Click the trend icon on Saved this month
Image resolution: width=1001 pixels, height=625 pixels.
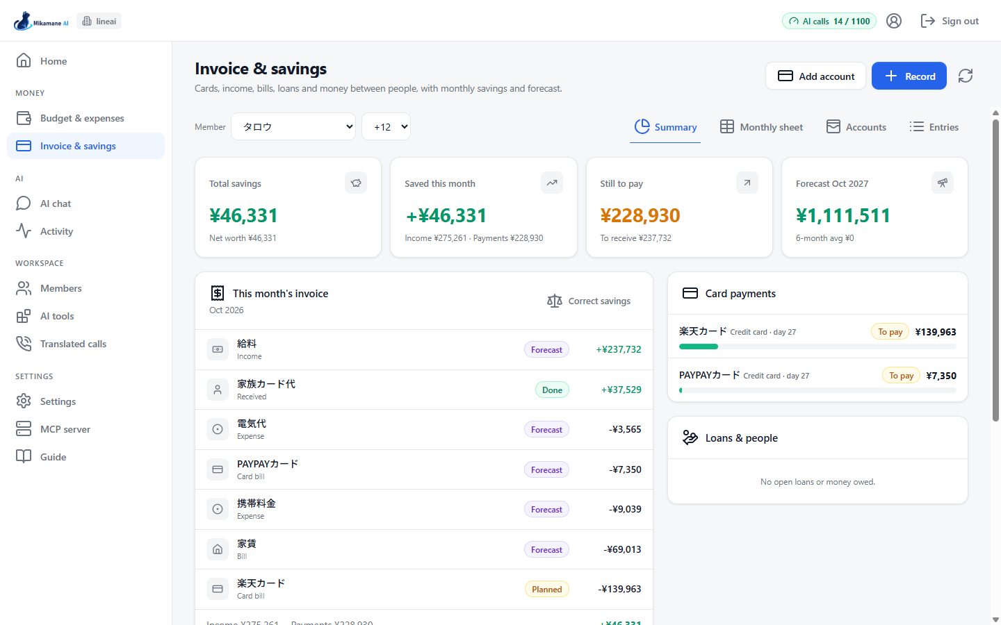[552, 183]
